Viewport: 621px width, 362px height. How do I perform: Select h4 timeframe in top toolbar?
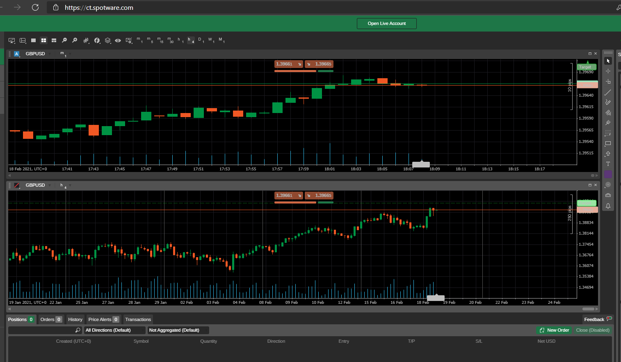click(191, 40)
